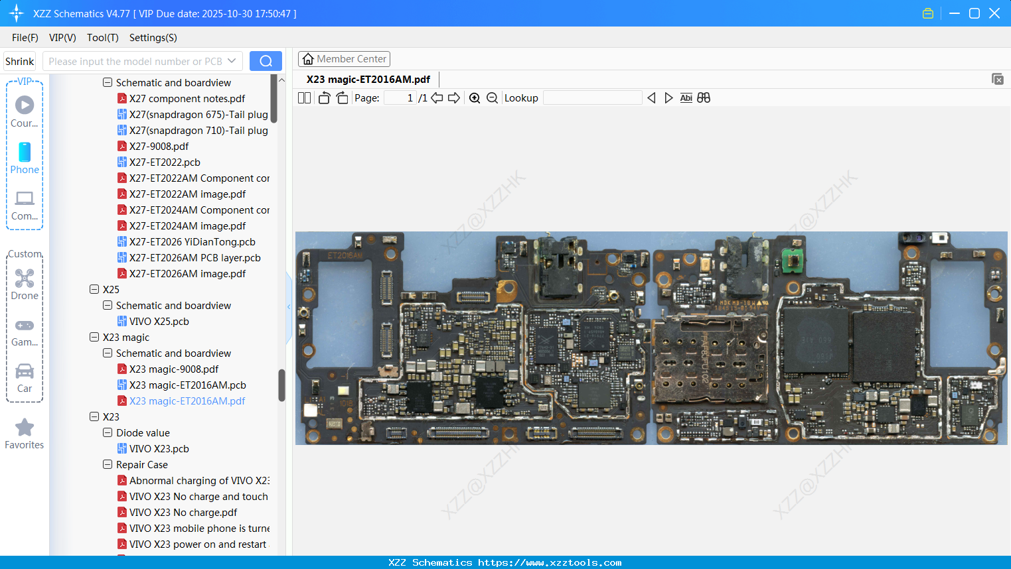Open Favorites star in sidebar
Screen dimensions: 1011x569
pyautogui.click(x=25, y=434)
